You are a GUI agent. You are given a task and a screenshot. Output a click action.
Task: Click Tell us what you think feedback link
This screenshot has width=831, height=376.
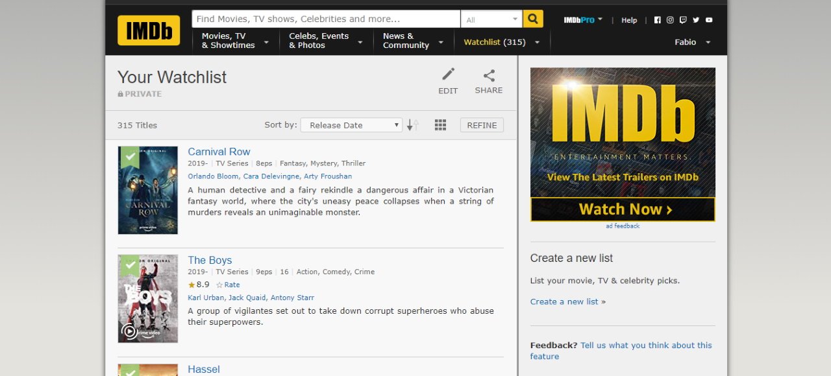click(x=620, y=351)
